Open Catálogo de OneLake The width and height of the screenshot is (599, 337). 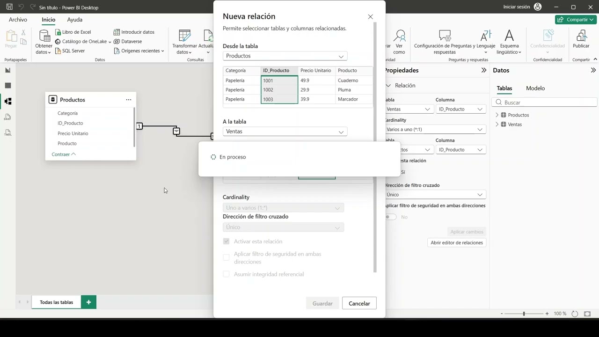pyautogui.click(x=83, y=41)
